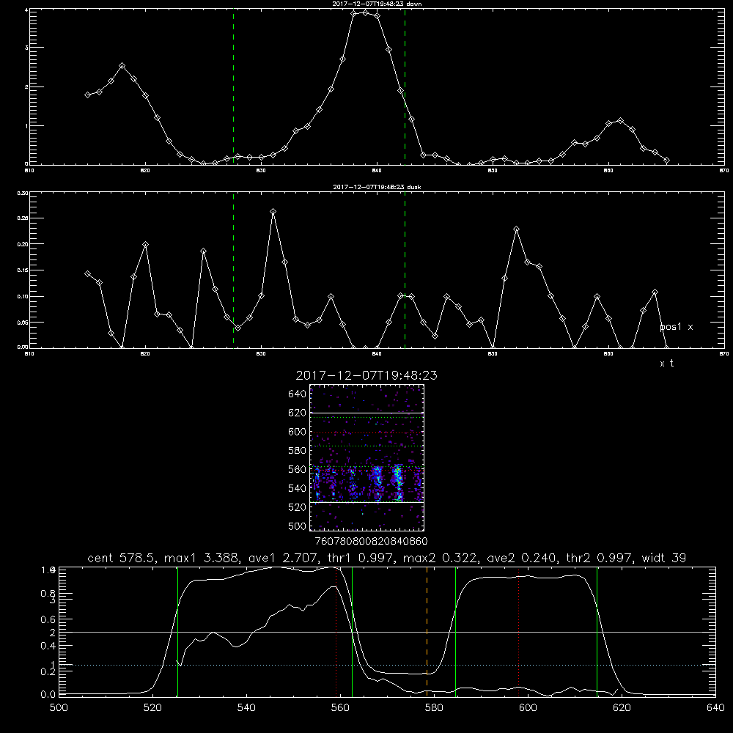Click profile plot x-axis label 540
The width and height of the screenshot is (733, 733).
pyautogui.click(x=246, y=707)
